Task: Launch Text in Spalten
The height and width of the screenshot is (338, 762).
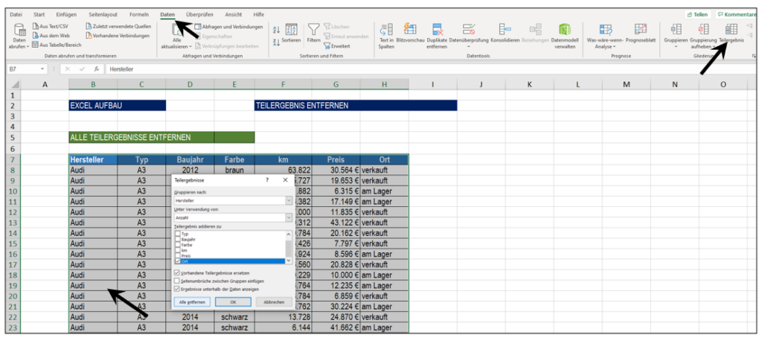Action: 386,36
